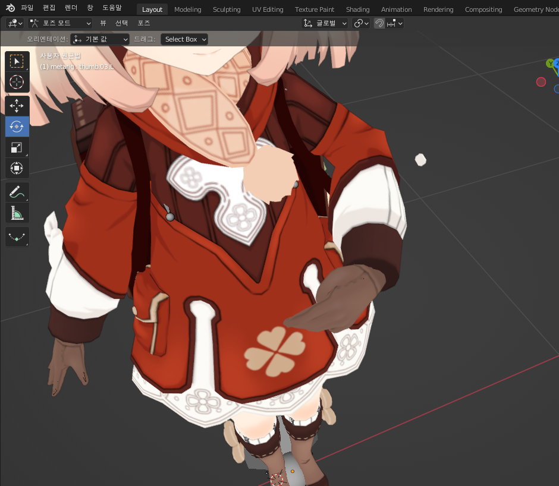Image resolution: width=559 pixels, height=486 pixels.
Task: Open the pivot point dropdown
Action: 361,24
